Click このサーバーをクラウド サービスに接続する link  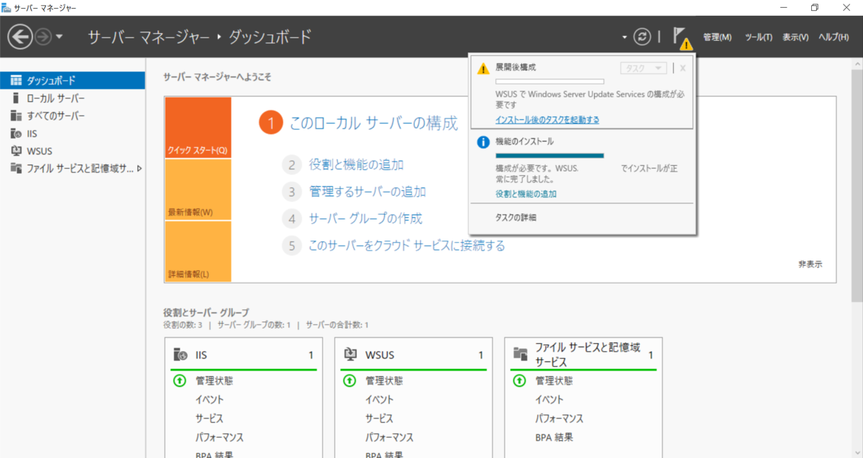point(406,246)
